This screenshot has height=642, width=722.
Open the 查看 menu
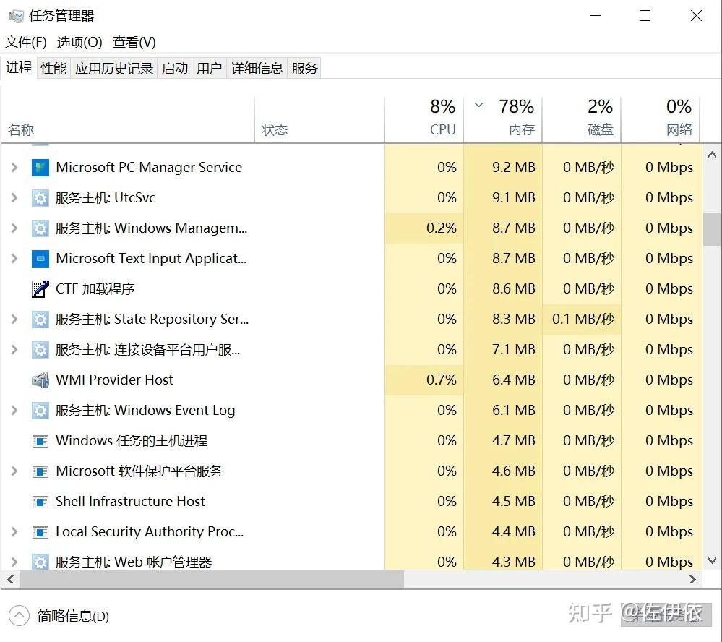133,42
